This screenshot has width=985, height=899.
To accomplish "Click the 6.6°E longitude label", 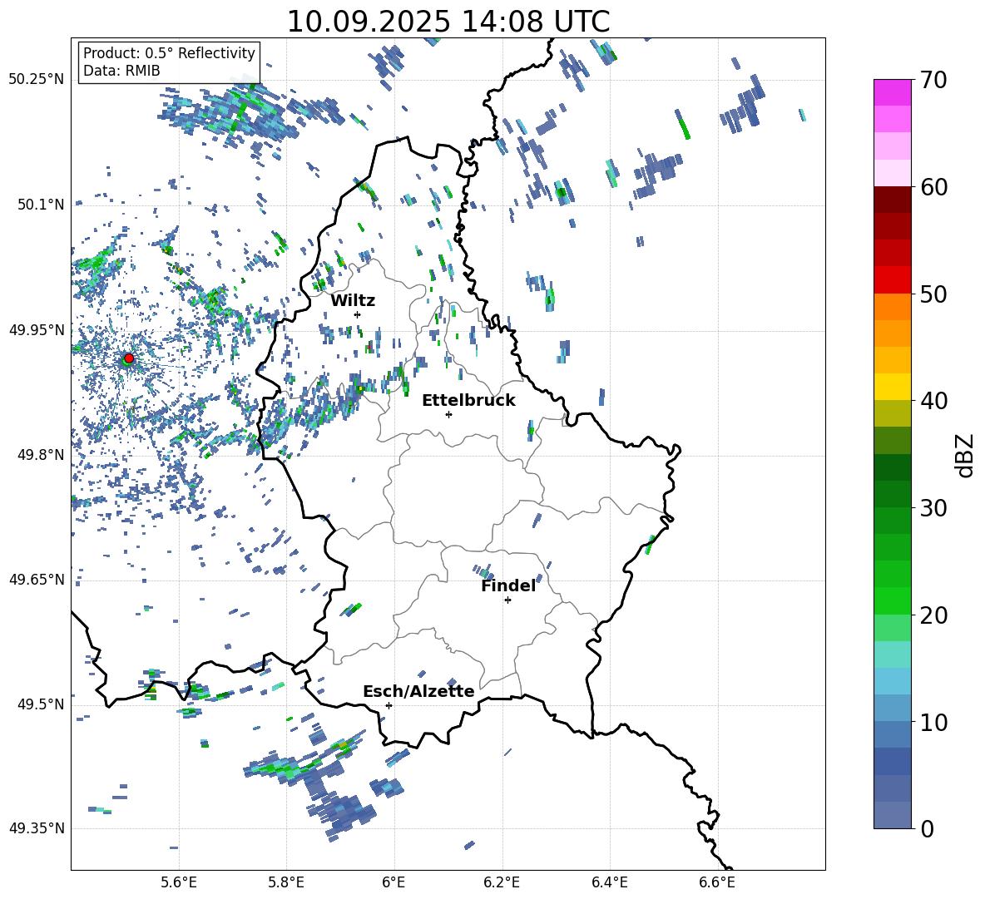I will tap(717, 883).
